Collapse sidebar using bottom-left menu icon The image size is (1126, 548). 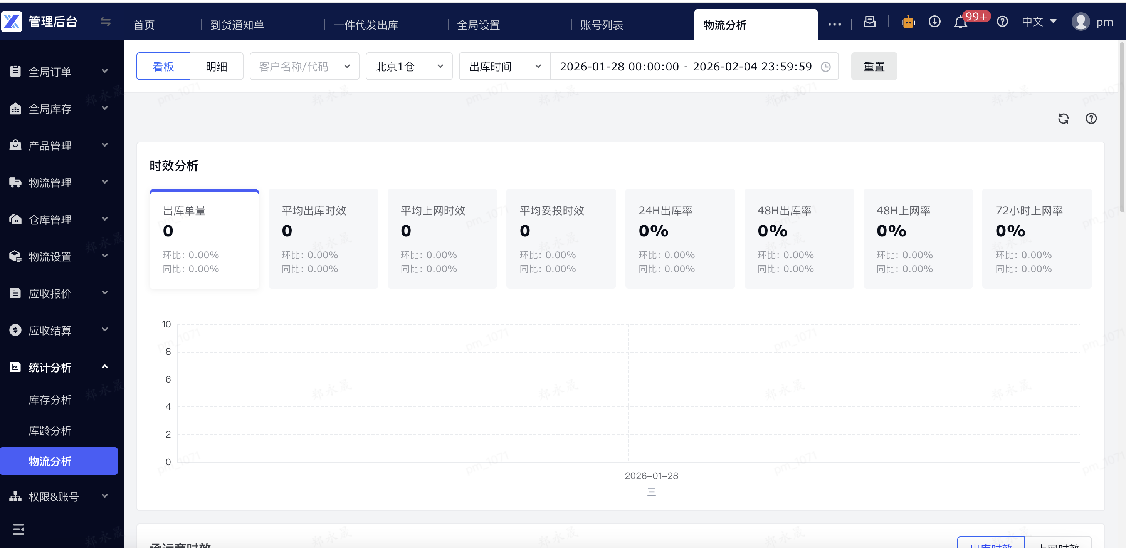(x=18, y=529)
